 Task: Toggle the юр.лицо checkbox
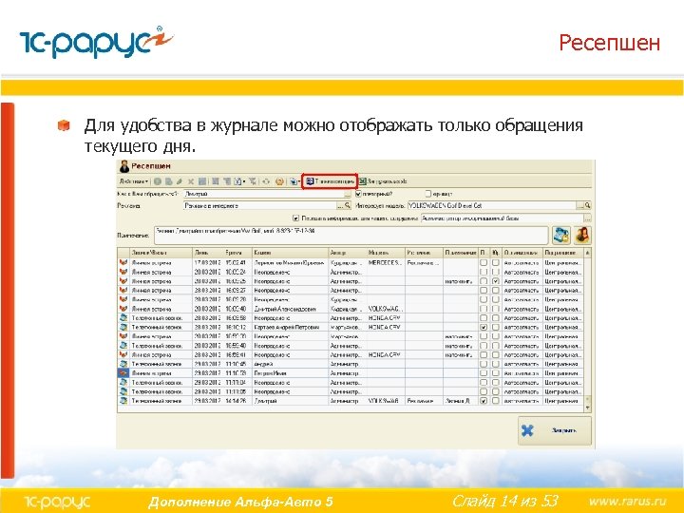coord(427,193)
